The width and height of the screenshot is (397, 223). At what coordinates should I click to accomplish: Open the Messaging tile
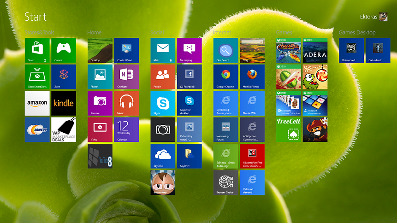[190, 50]
